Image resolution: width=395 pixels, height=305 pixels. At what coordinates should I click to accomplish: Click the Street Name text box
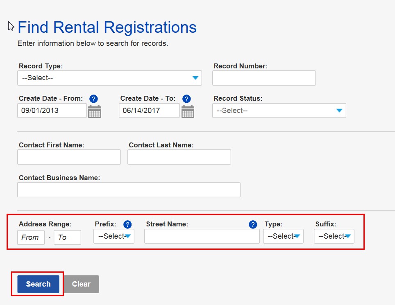202,236
